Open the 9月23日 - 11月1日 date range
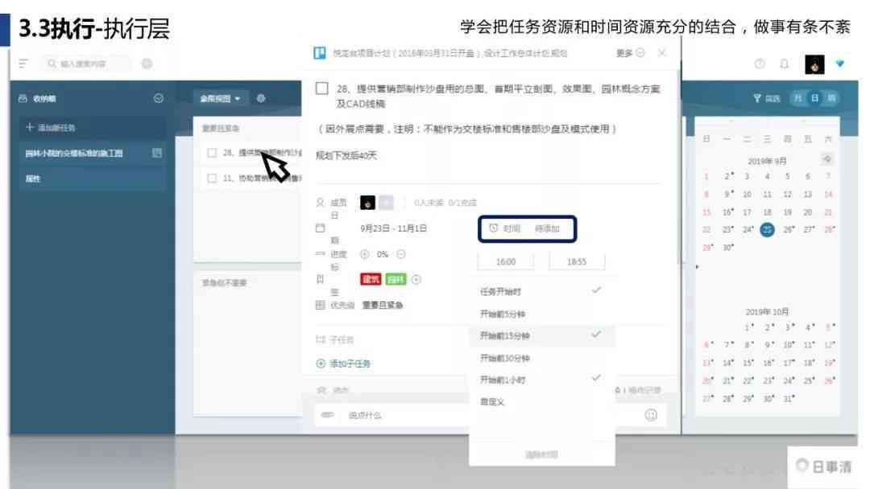The height and width of the screenshot is (489, 870). 393,228
